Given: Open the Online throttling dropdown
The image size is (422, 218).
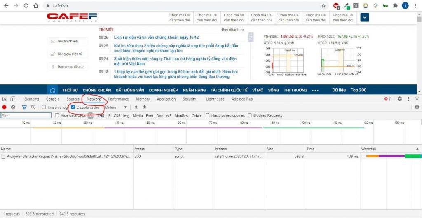Looking at the screenshot, I should coord(116,108).
